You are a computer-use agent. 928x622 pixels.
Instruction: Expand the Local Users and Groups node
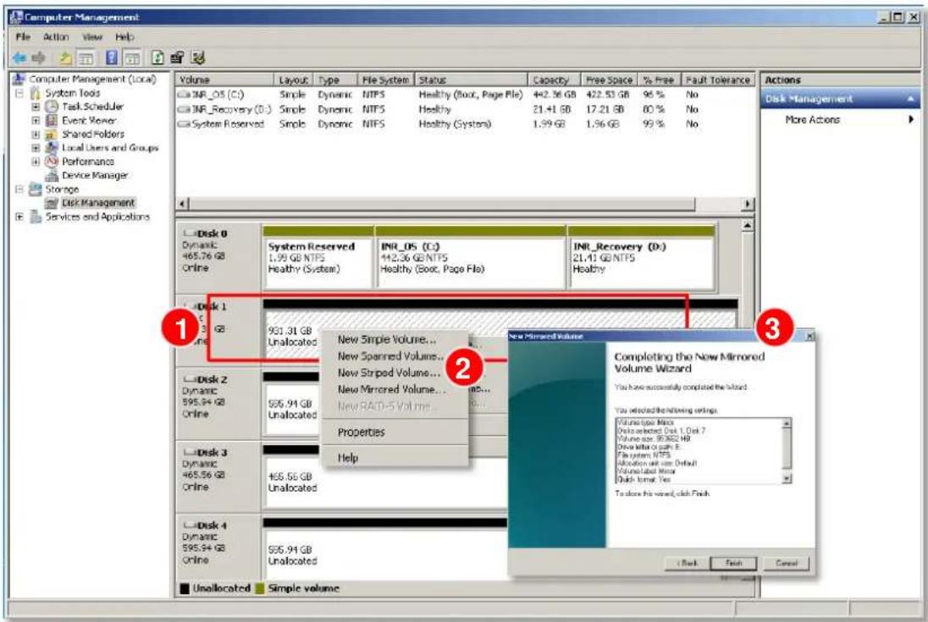(36, 148)
